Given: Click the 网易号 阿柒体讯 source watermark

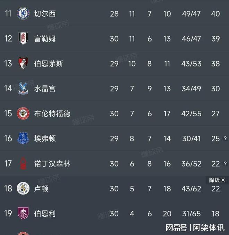Looking at the screenshot, I should pos(194,227).
